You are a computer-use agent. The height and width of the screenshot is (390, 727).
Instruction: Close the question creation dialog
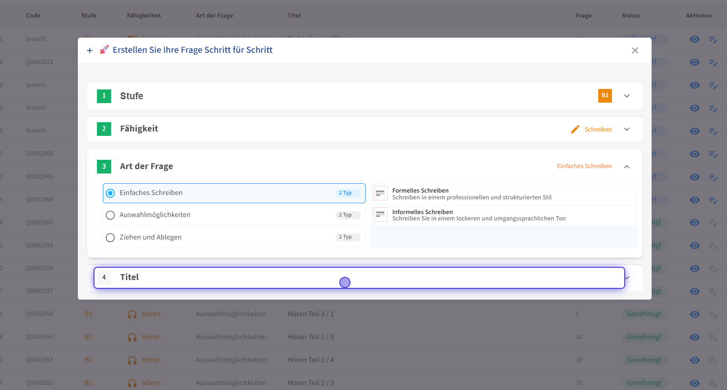635,50
